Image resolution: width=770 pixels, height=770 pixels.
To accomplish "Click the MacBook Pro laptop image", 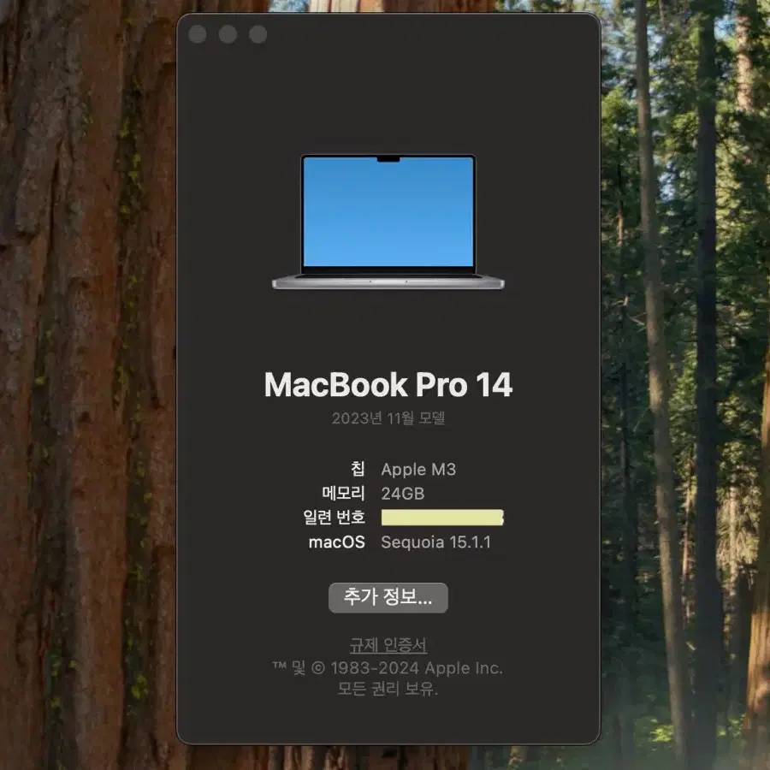I will point(388,222).
